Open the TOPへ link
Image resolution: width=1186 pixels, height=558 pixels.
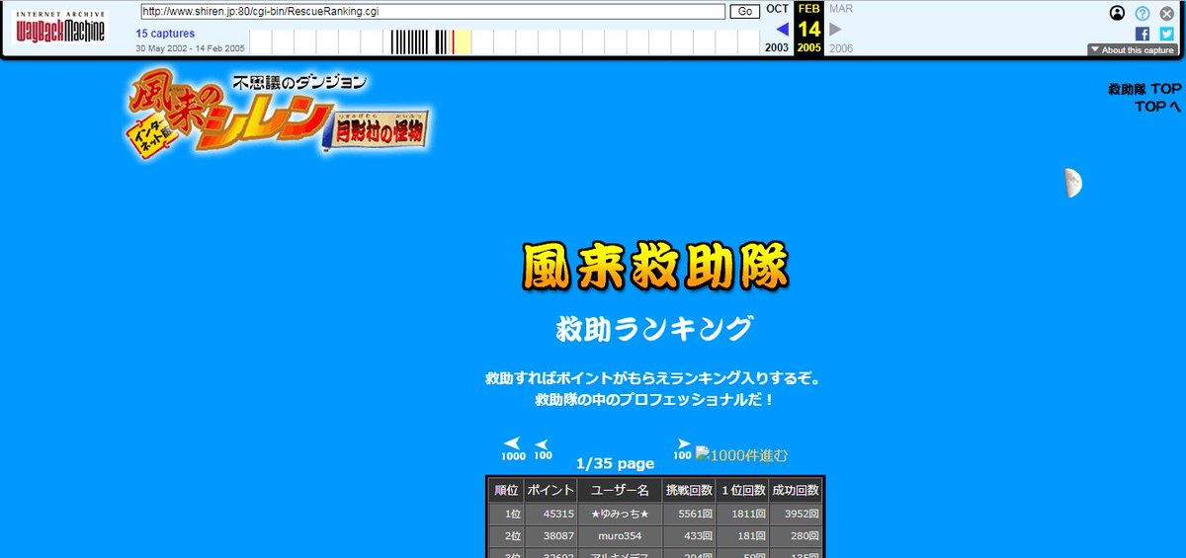point(1158,107)
